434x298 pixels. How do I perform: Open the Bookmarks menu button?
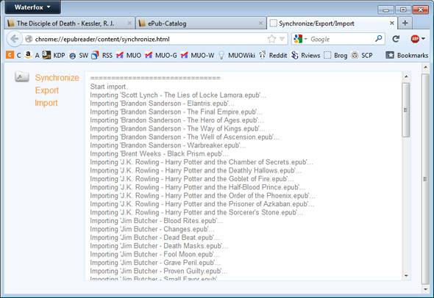click(407, 55)
